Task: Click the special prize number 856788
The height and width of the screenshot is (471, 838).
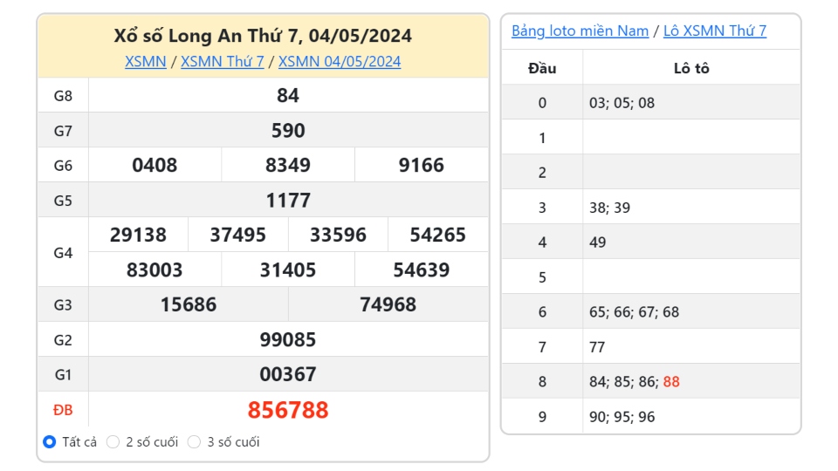Action: (288, 410)
